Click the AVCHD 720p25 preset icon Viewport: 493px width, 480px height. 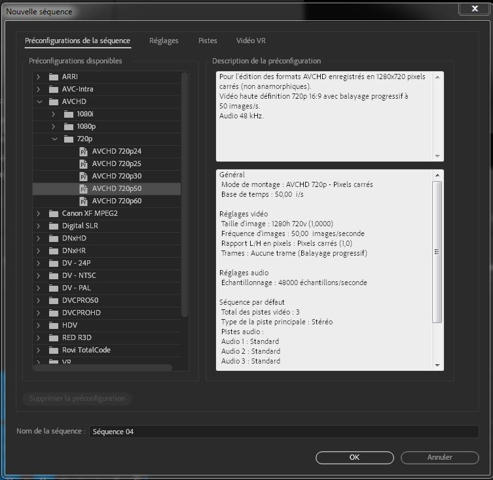[83, 163]
